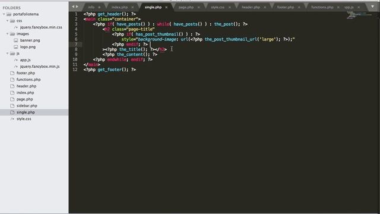
Task: Open app.js in the sidebar
Action: (25, 60)
